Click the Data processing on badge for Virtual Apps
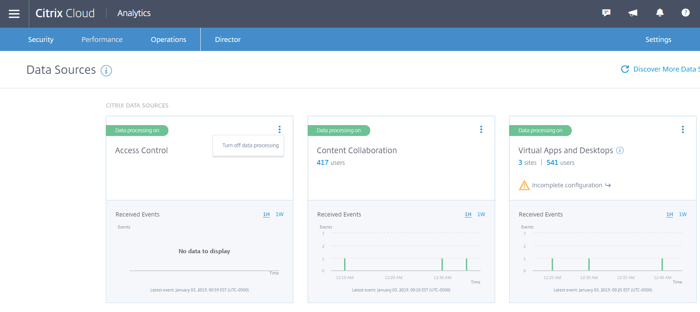Viewport: 700px width, 312px height. tap(541, 130)
